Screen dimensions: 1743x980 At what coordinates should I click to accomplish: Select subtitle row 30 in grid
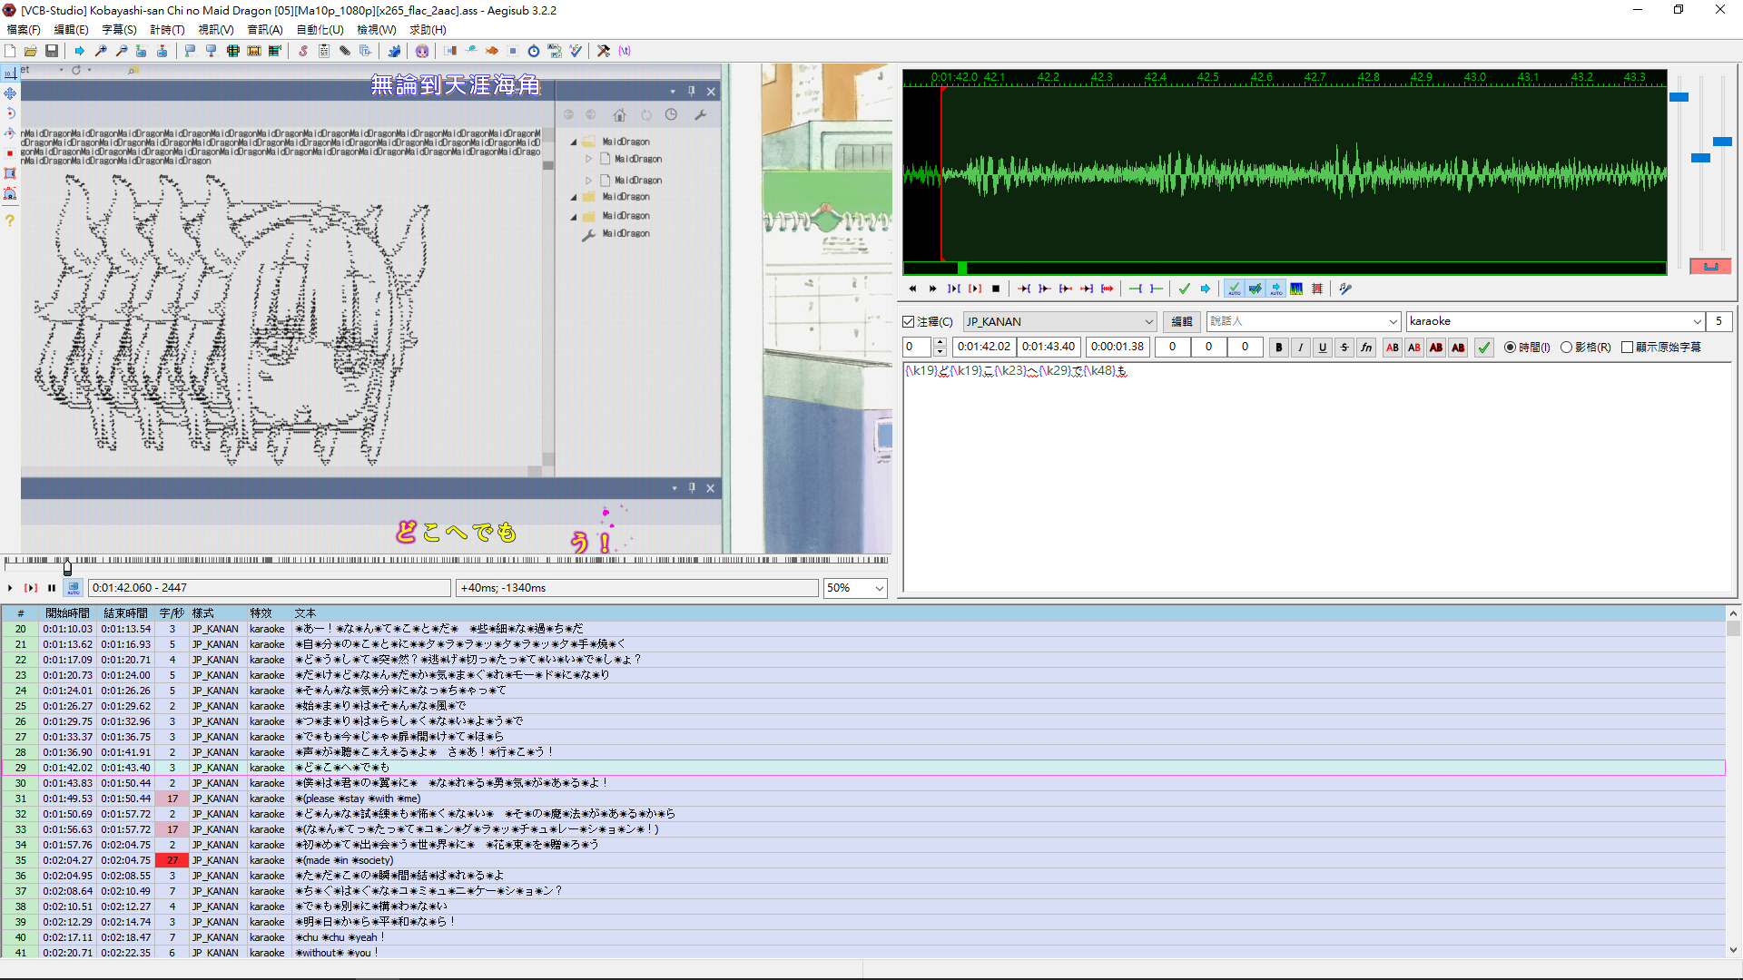(x=862, y=783)
